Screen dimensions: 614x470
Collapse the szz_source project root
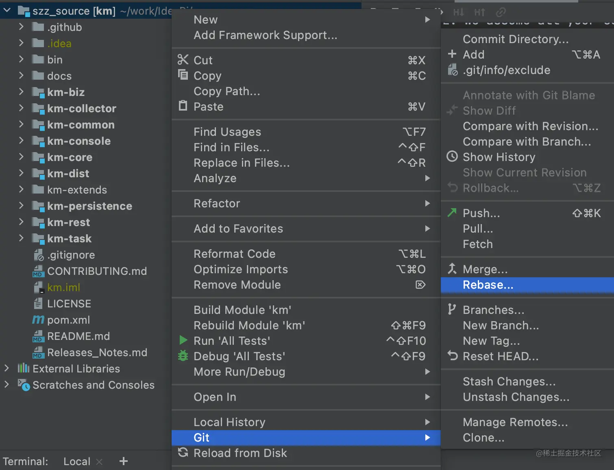pyautogui.click(x=7, y=11)
